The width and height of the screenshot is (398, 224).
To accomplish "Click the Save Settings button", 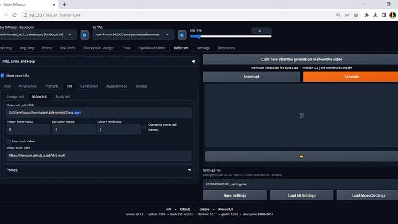I will pyautogui.click(x=235, y=195).
